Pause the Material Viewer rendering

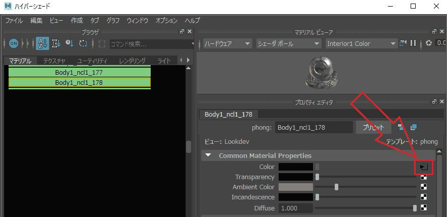point(413,43)
